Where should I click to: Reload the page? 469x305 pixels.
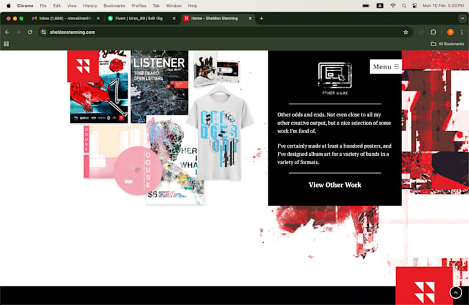pos(30,32)
